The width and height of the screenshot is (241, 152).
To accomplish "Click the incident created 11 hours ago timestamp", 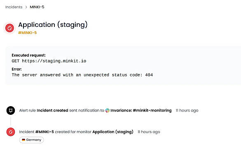I will point(149,132).
